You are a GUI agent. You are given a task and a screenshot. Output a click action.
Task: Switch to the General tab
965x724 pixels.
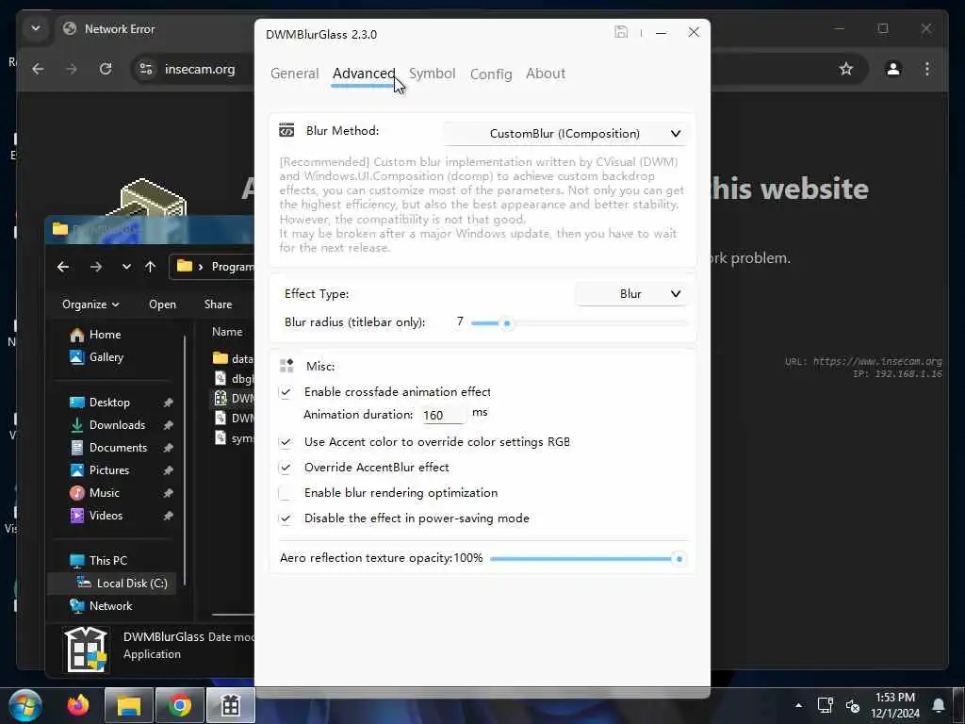click(x=294, y=74)
